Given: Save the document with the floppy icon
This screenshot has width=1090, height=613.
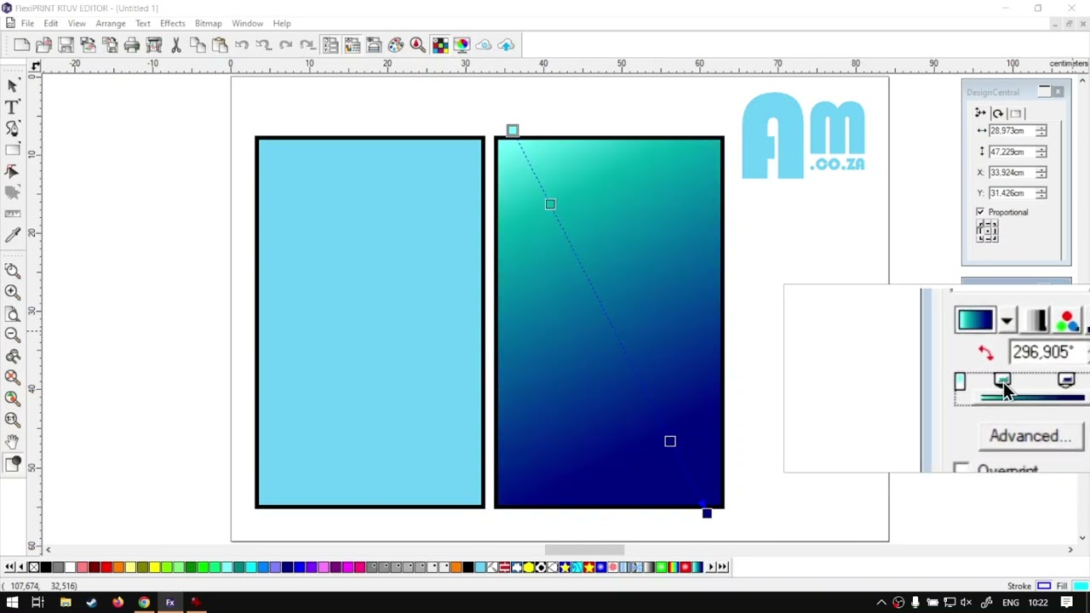Looking at the screenshot, I should pyautogui.click(x=66, y=45).
